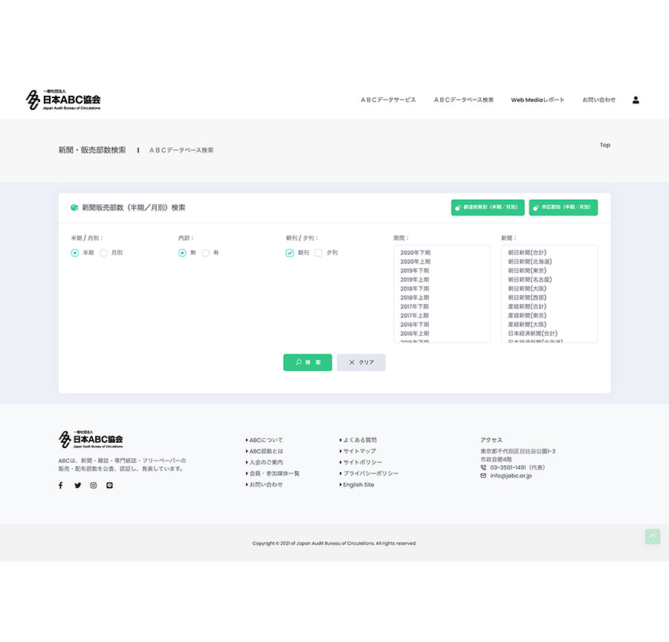Click the green 検索 search button

[x=308, y=362]
